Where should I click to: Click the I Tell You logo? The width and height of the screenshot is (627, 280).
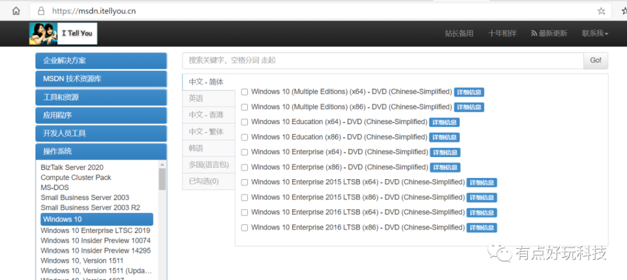63,34
